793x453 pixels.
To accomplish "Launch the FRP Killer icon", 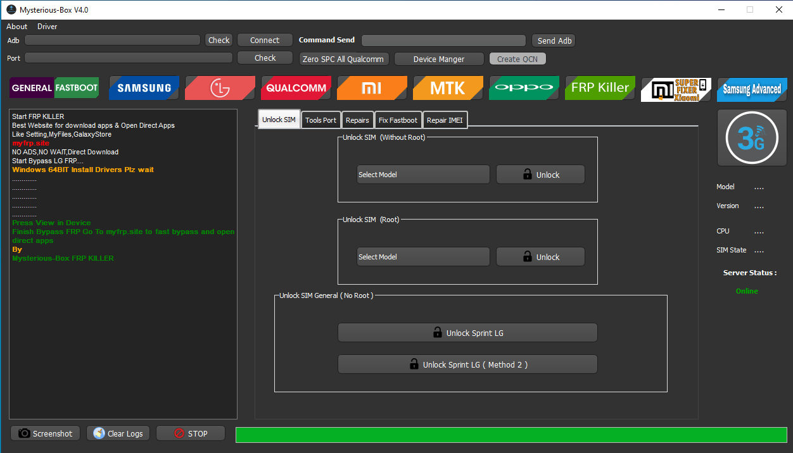I will pos(600,88).
